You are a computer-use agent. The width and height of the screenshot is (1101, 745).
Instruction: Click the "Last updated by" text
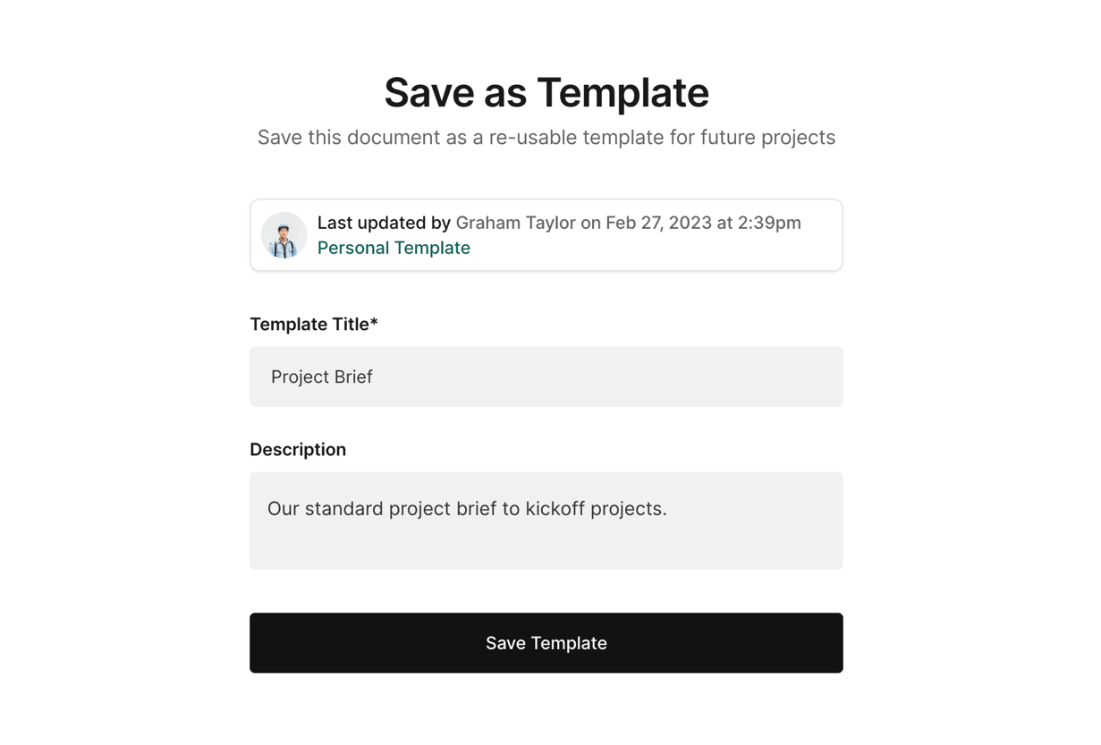pyautogui.click(x=384, y=223)
